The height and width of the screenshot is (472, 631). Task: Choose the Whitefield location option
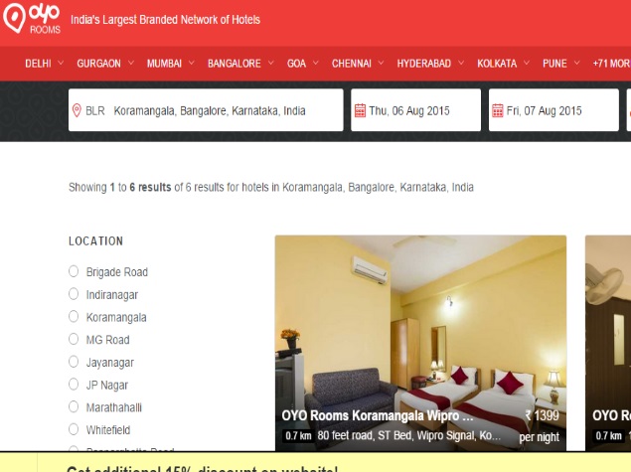(x=74, y=430)
